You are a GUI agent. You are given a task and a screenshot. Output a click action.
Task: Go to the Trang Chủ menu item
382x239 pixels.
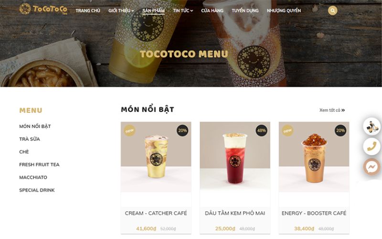[88, 11]
